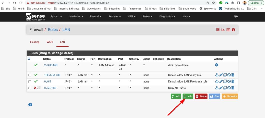Expand the System menu
This screenshot has height=118, width=265.
click(x=56, y=16)
